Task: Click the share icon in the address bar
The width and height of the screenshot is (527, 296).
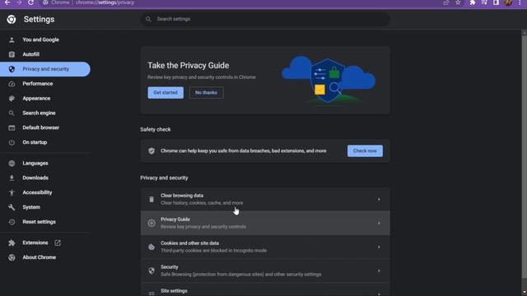Action: 446,2
